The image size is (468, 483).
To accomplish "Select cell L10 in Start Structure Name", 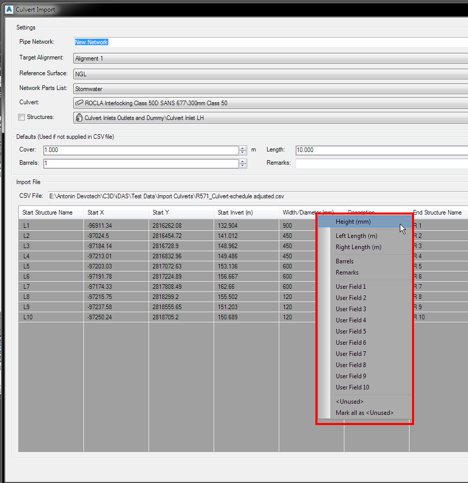I will pos(51,317).
